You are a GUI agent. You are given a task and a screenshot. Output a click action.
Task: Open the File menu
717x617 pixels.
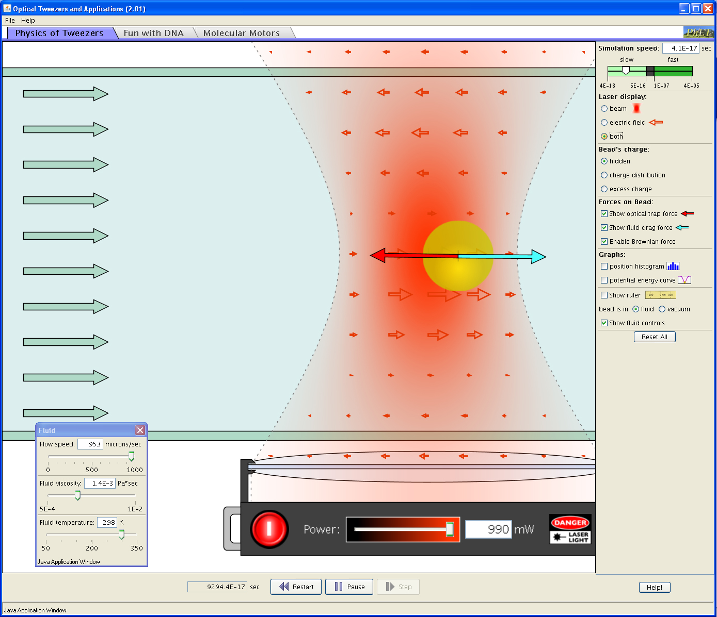[10, 21]
